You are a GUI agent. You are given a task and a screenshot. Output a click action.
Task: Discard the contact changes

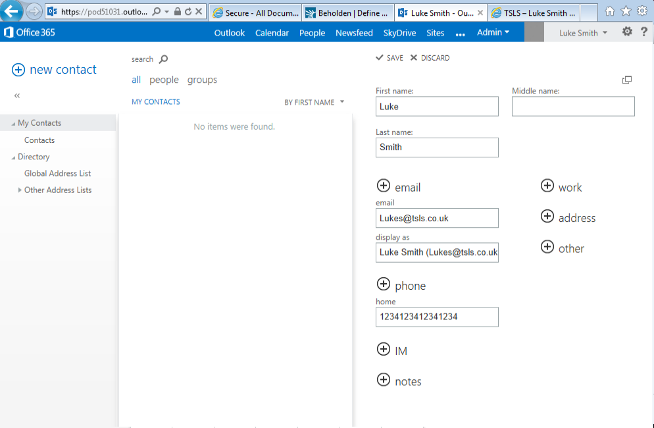[430, 58]
